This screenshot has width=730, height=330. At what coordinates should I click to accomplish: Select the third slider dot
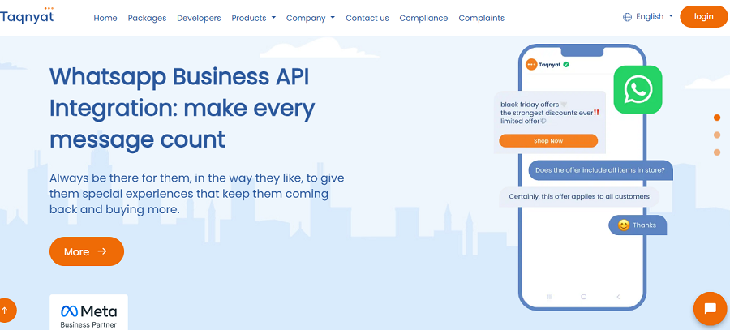point(717,152)
